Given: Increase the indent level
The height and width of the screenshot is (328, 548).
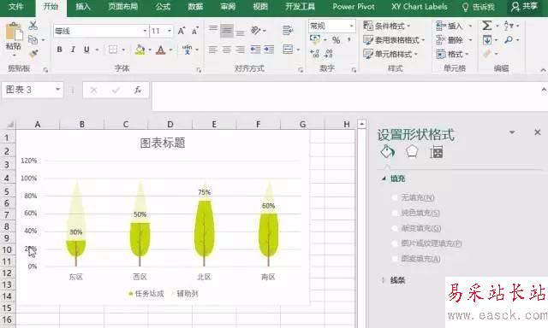Looking at the screenshot, I should [269, 50].
